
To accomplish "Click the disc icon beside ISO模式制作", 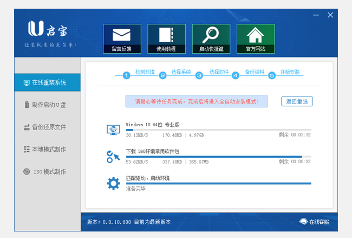I will point(27,171).
